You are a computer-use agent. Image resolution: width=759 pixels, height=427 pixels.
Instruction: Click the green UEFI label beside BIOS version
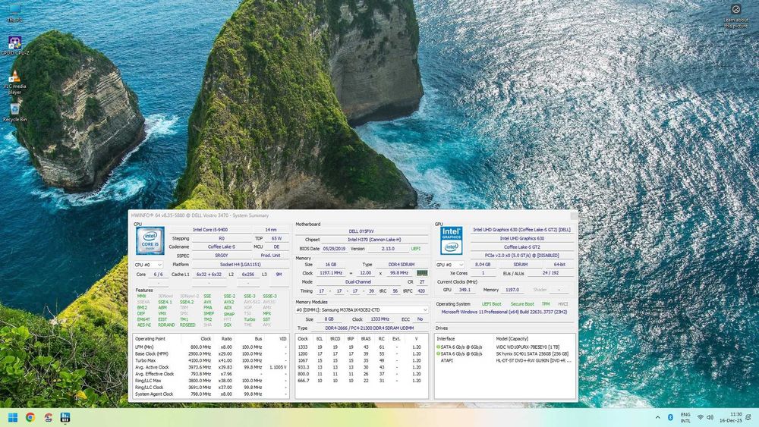pyautogui.click(x=416, y=249)
